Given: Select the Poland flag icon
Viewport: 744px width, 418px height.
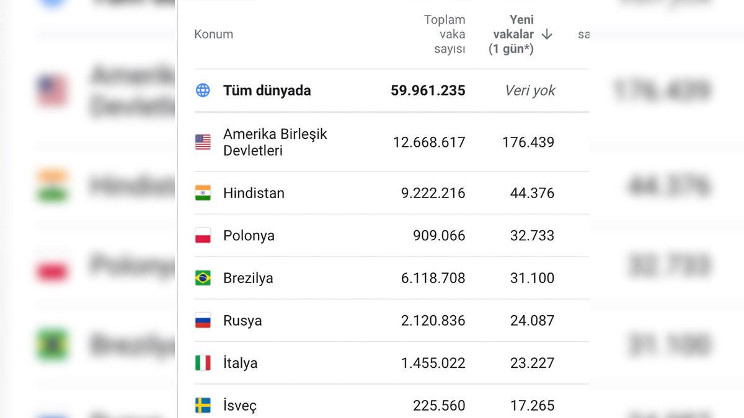Looking at the screenshot, I should pyautogui.click(x=203, y=235).
